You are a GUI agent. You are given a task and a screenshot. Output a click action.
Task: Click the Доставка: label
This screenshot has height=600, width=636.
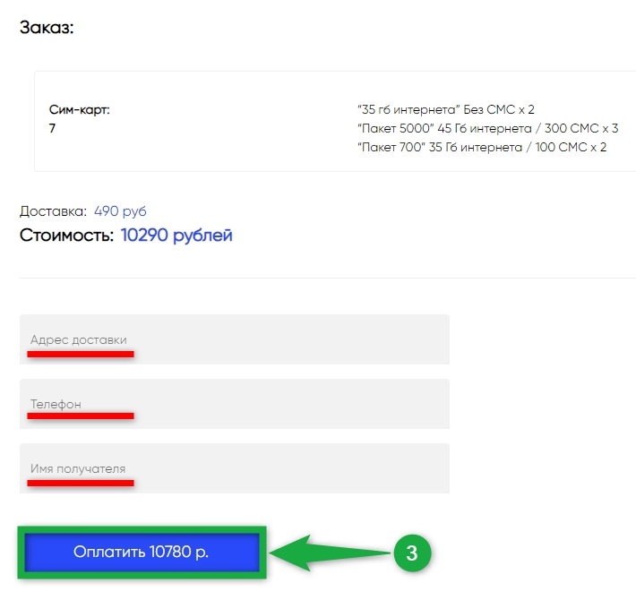tap(53, 211)
